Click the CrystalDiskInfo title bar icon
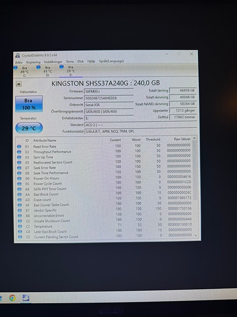This screenshot has width=237, height=317. tap(18, 55)
